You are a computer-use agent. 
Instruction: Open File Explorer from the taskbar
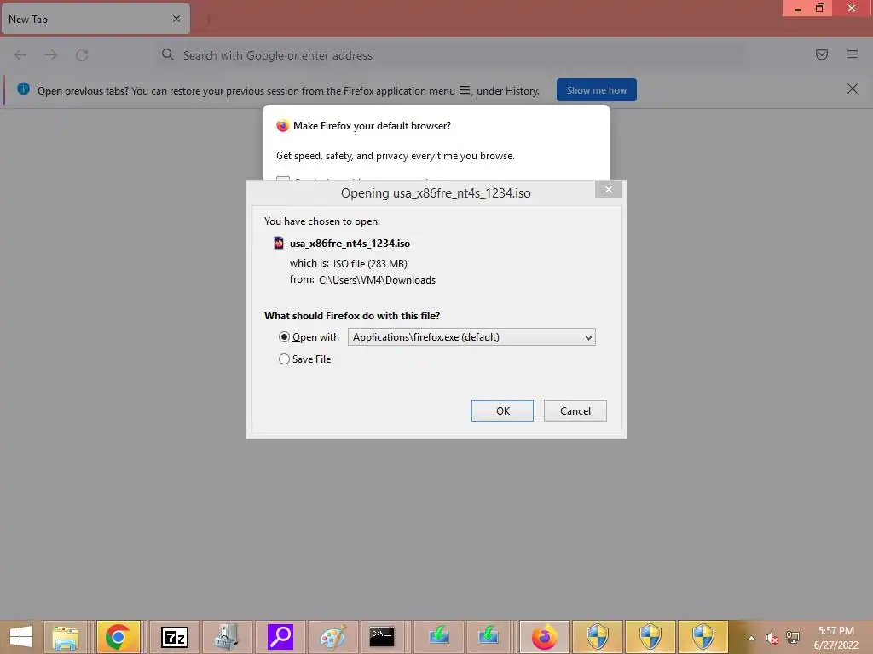(65, 637)
